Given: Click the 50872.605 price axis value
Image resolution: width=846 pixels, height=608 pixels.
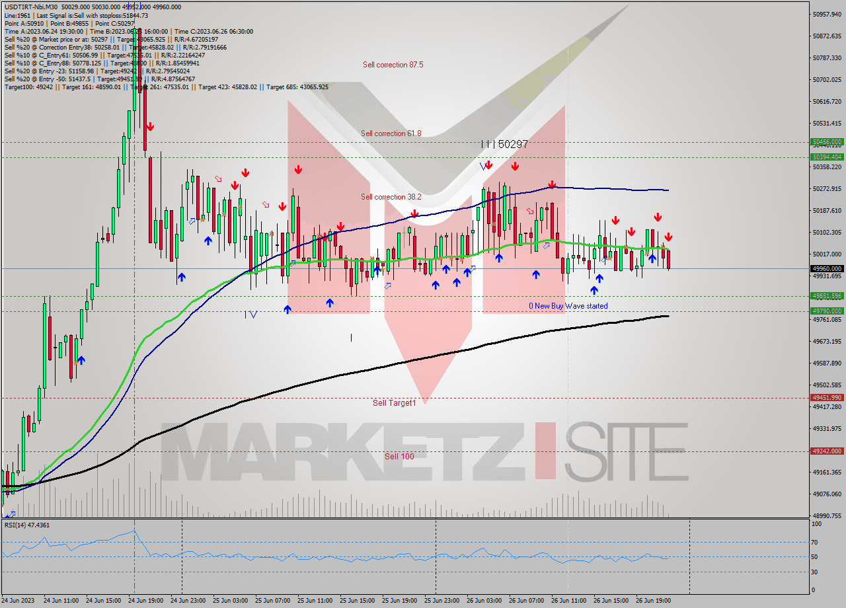Looking at the screenshot, I should pyautogui.click(x=827, y=36).
